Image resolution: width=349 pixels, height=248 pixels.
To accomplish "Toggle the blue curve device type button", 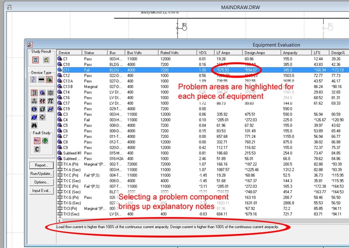I will click(34, 79).
